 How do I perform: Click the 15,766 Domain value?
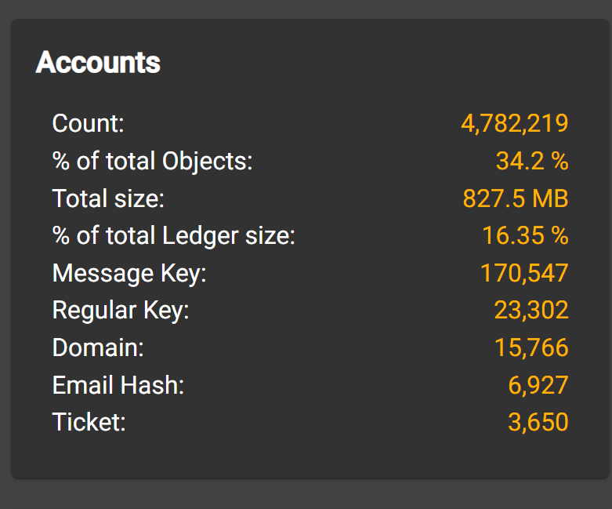pos(531,347)
